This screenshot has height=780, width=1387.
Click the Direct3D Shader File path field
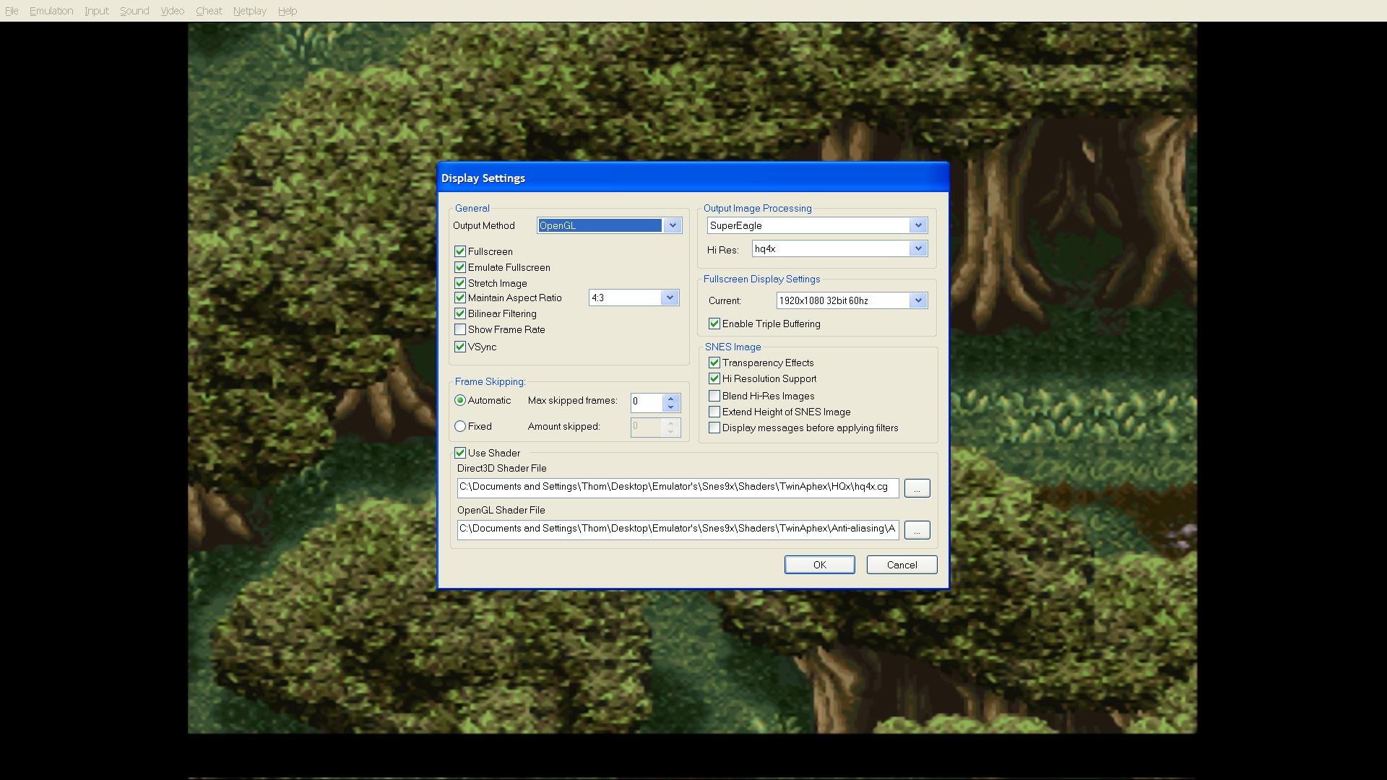[678, 487]
